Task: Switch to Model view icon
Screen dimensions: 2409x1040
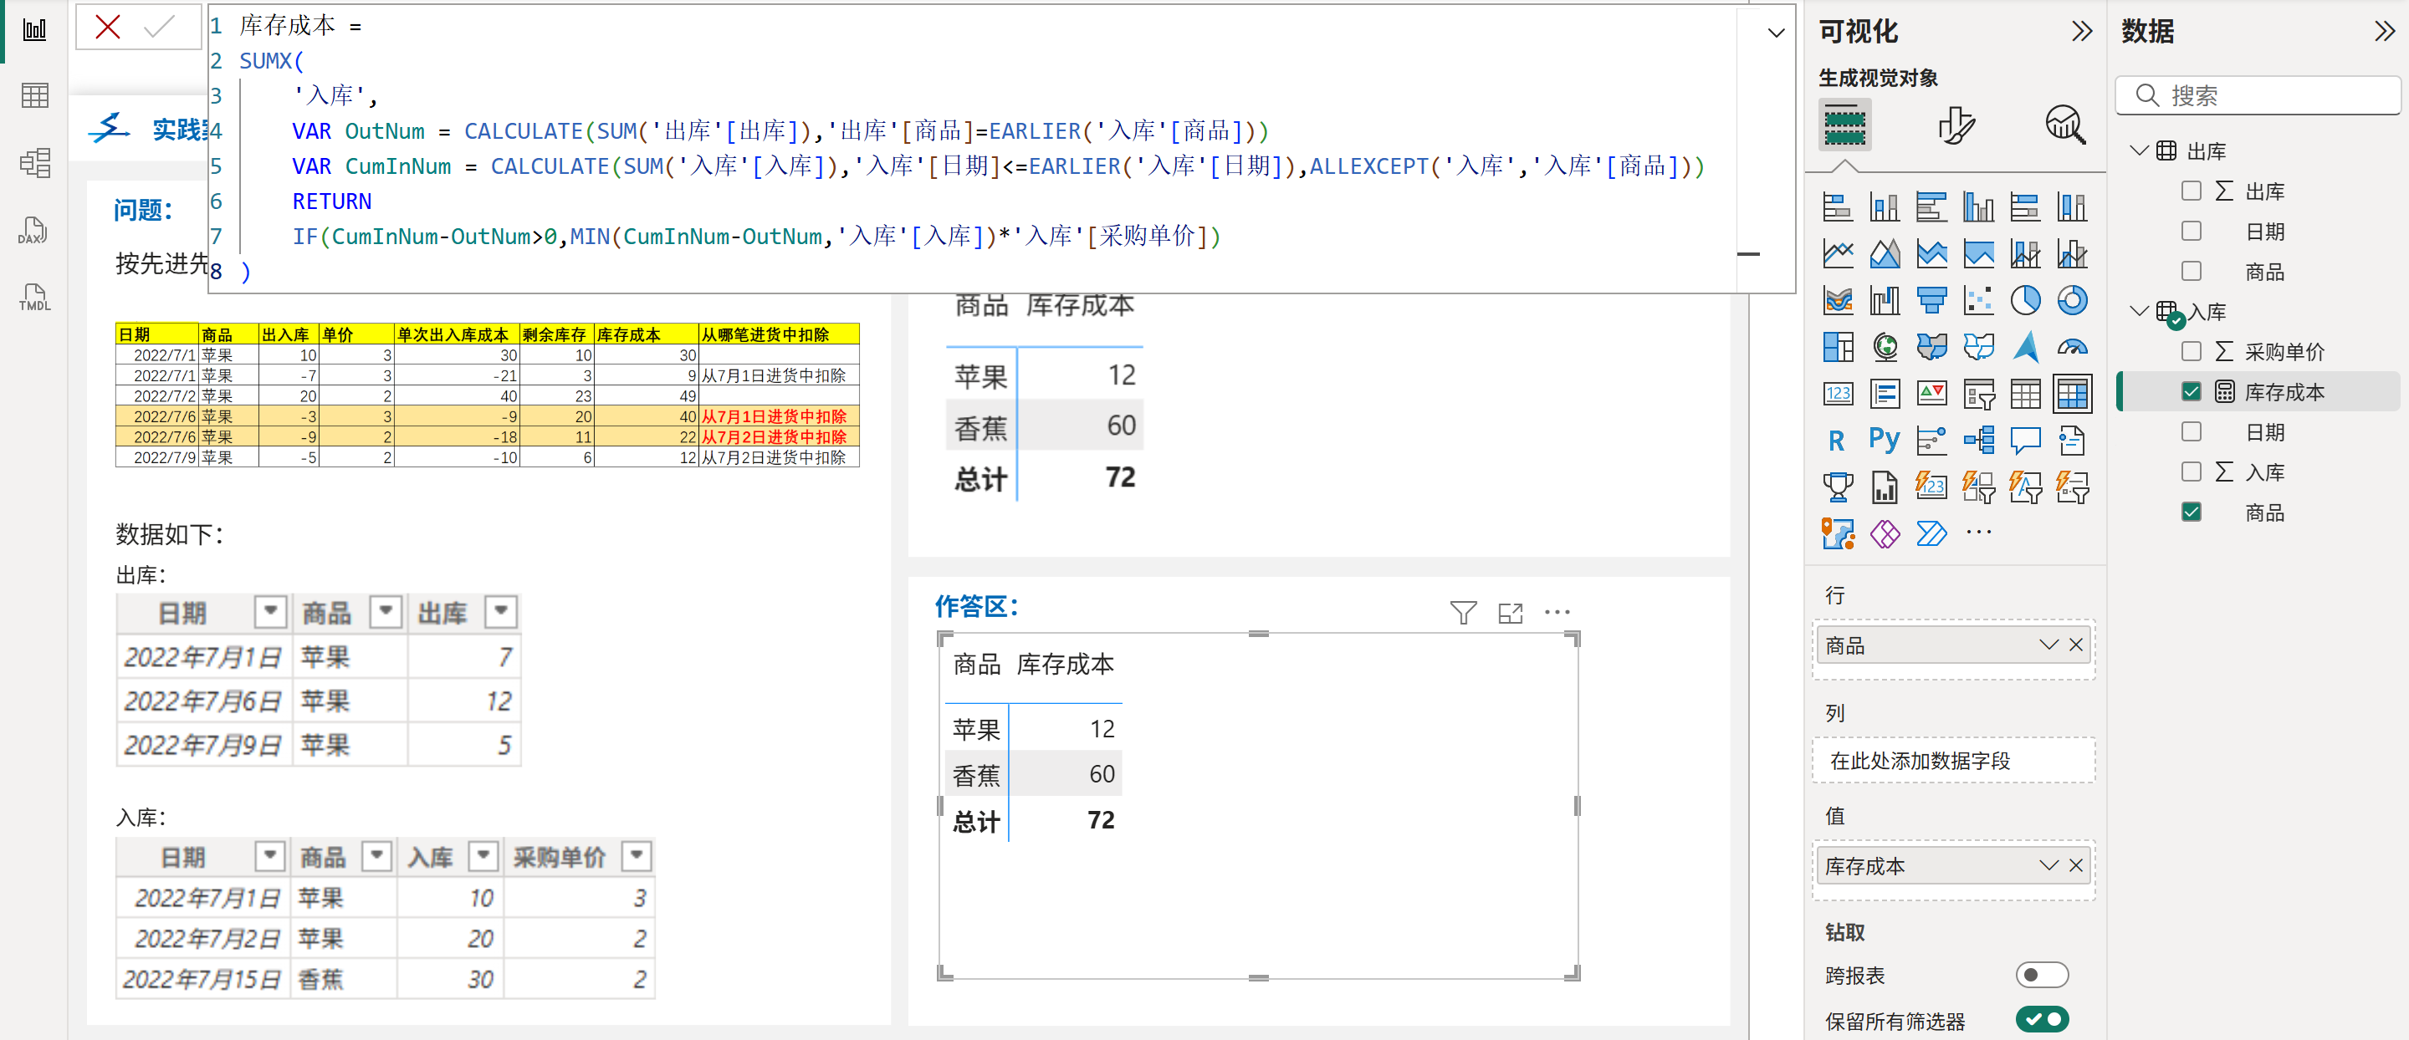Action: pyautogui.click(x=33, y=162)
